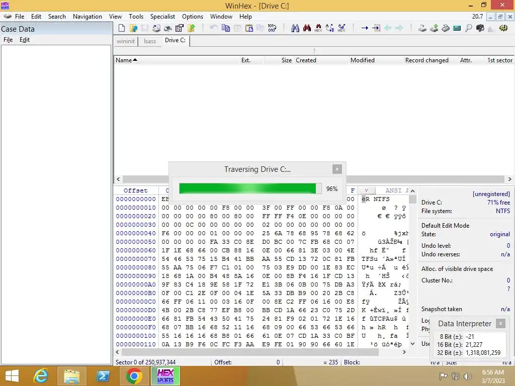515x386 pixels.
Task: Open the Properties toolbar icon
Action: pos(180,28)
